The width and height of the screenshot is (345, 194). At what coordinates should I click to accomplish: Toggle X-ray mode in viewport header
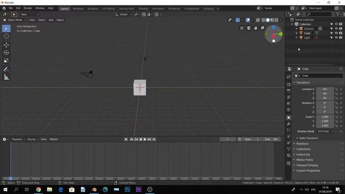258,20
